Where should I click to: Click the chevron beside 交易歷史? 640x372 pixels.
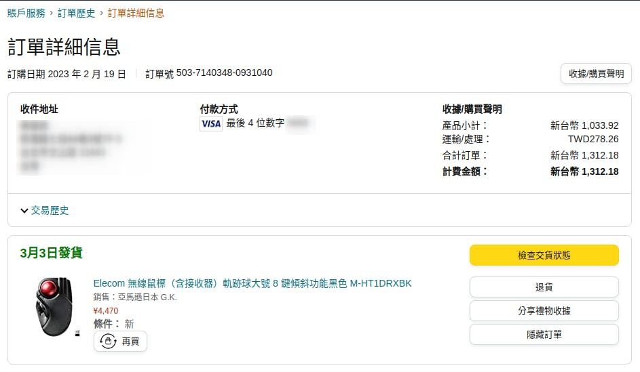point(24,211)
